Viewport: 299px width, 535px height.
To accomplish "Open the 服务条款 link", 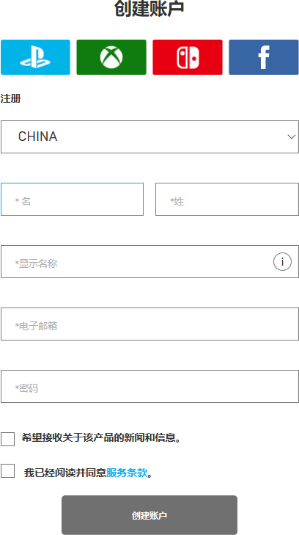I will [127, 473].
